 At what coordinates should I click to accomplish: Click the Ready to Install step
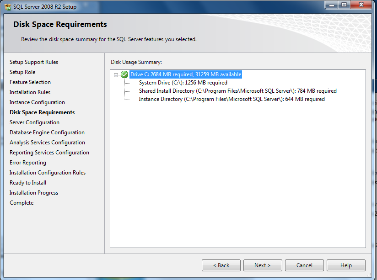[28, 183]
